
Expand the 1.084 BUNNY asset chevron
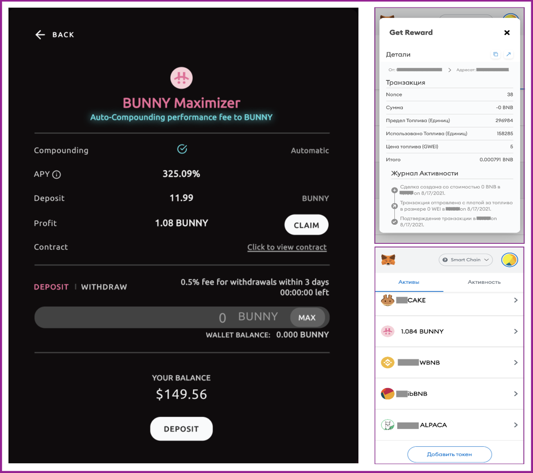516,331
